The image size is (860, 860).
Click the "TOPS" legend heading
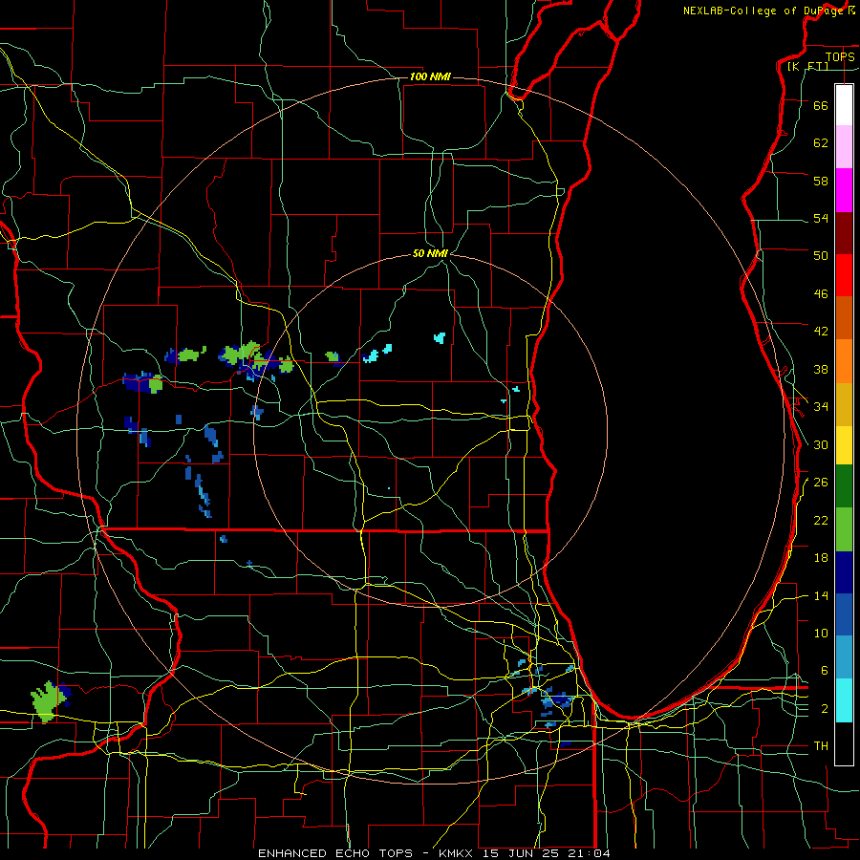coord(840,56)
